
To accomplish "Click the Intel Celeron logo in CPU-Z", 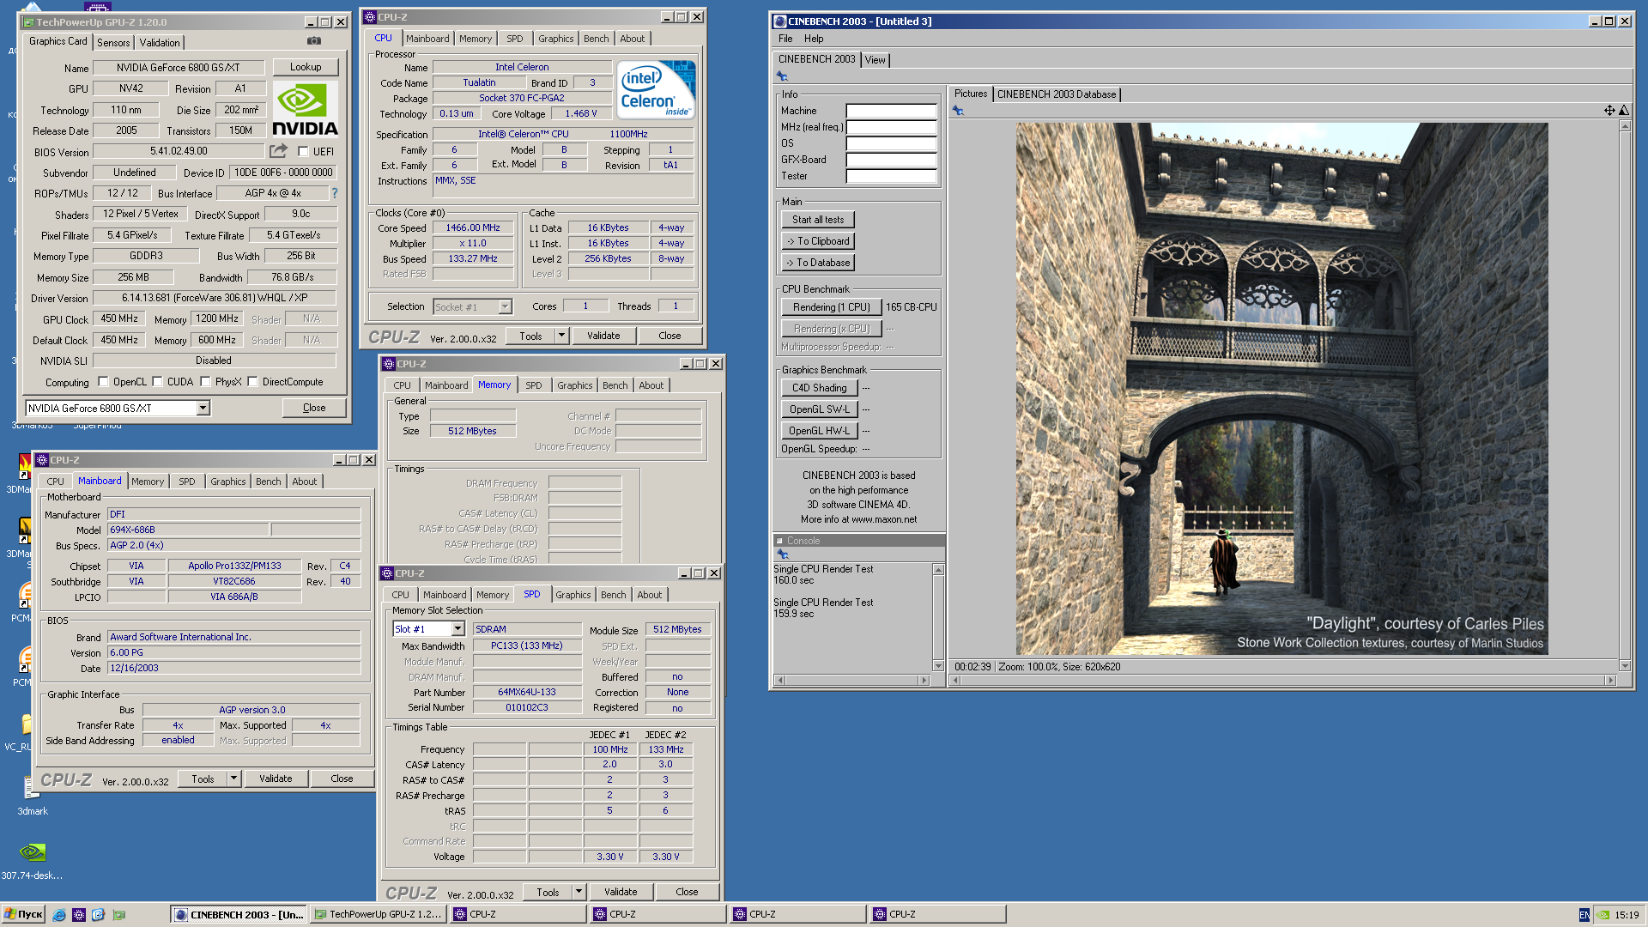I will click(657, 89).
